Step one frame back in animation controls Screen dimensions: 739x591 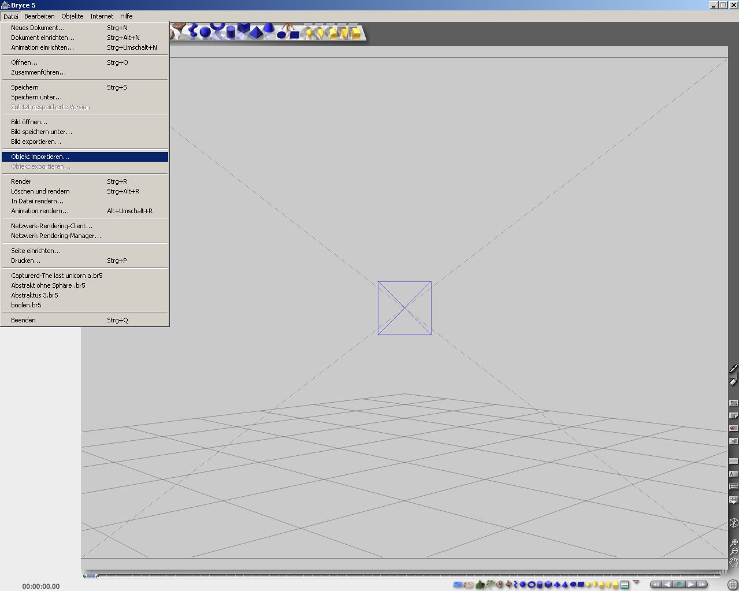click(x=667, y=585)
